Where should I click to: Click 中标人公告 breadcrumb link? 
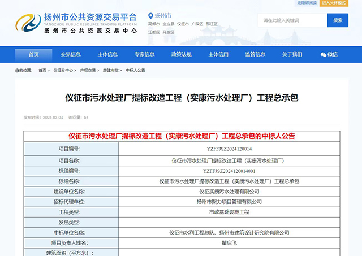click(x=135, y=70)
